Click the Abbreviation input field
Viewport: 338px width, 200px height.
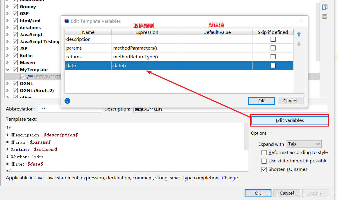coord(69,109)
